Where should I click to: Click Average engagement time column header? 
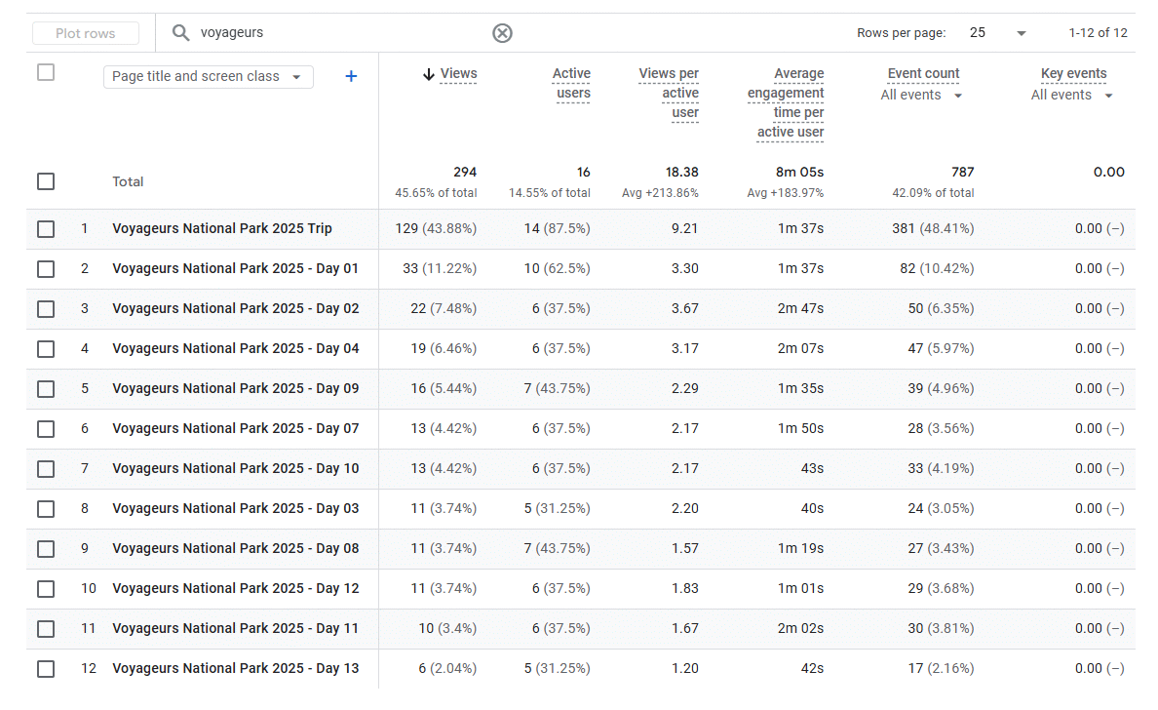coord(786,102)
